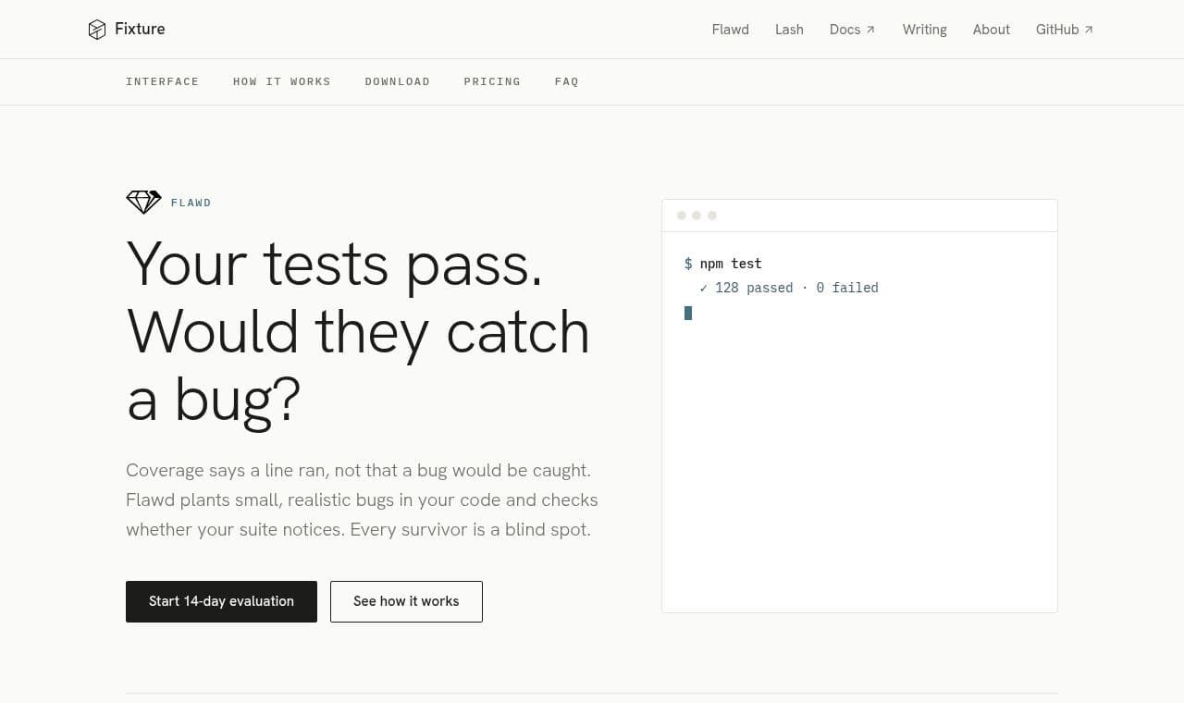Jump to the Interface section
This screenshot has width=1184, height=703.
pos(162,81)
